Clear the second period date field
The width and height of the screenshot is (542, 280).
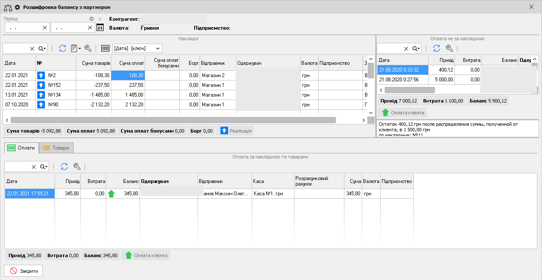90,28
